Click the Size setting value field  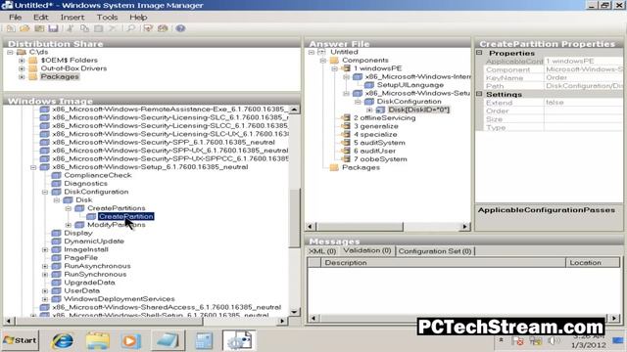pyautogui.click(x=584, y=119)
